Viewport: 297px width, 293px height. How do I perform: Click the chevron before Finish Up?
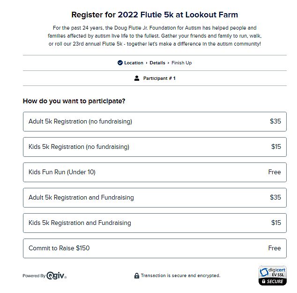tap(169, 63)
